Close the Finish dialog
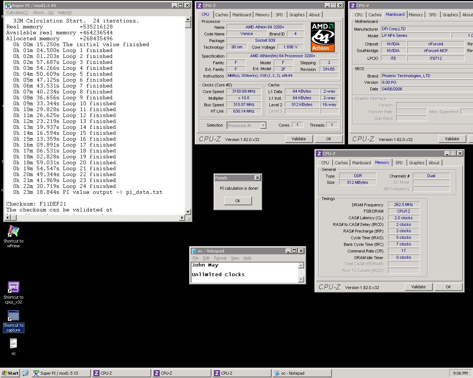 click(x=258, y=178)
